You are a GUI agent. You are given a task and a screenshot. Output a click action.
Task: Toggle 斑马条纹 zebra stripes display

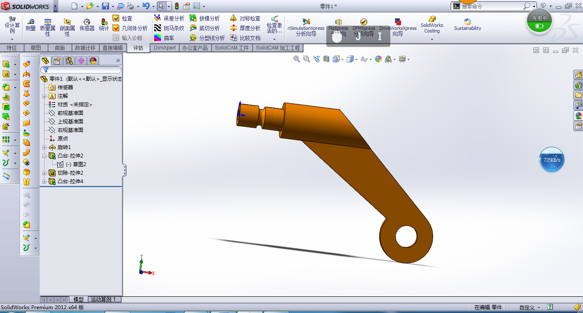tap(169, 28)
